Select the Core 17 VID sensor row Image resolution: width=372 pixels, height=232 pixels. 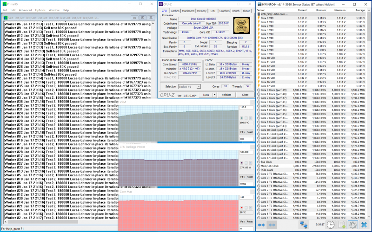pos(312,86)
